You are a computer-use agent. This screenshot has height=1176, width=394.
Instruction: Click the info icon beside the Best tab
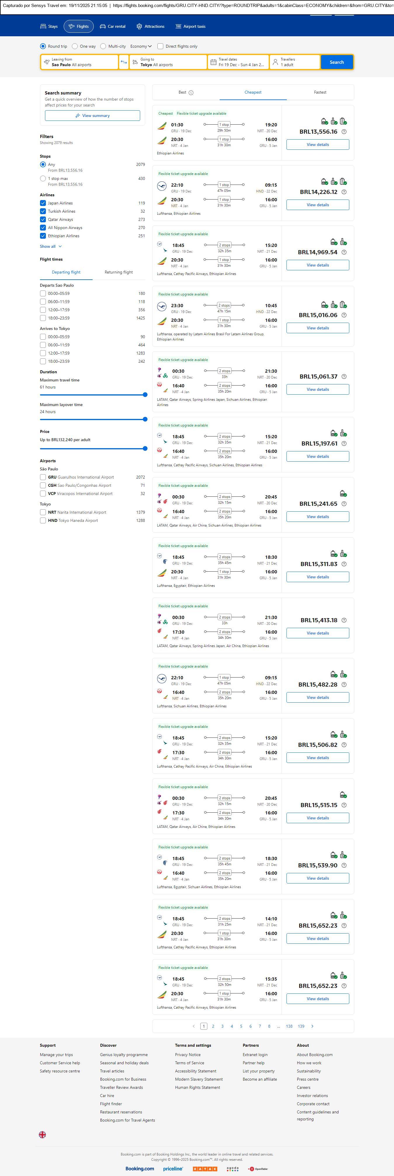tap(191, 93)
